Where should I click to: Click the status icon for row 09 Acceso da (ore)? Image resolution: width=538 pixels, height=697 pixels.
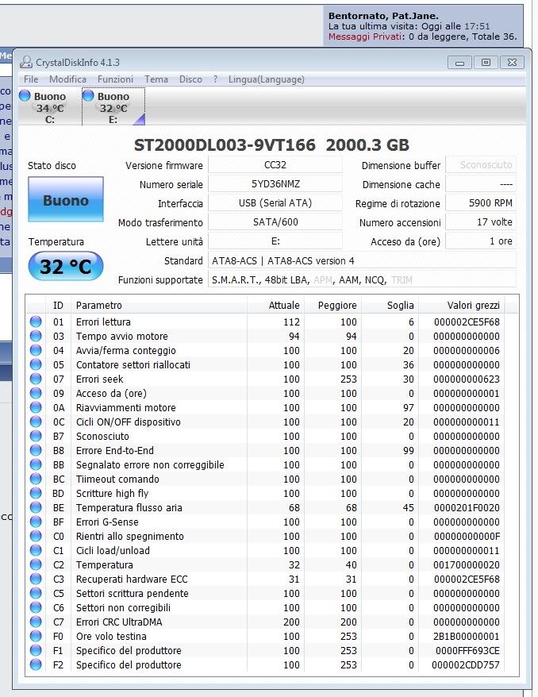coord(36,393)
